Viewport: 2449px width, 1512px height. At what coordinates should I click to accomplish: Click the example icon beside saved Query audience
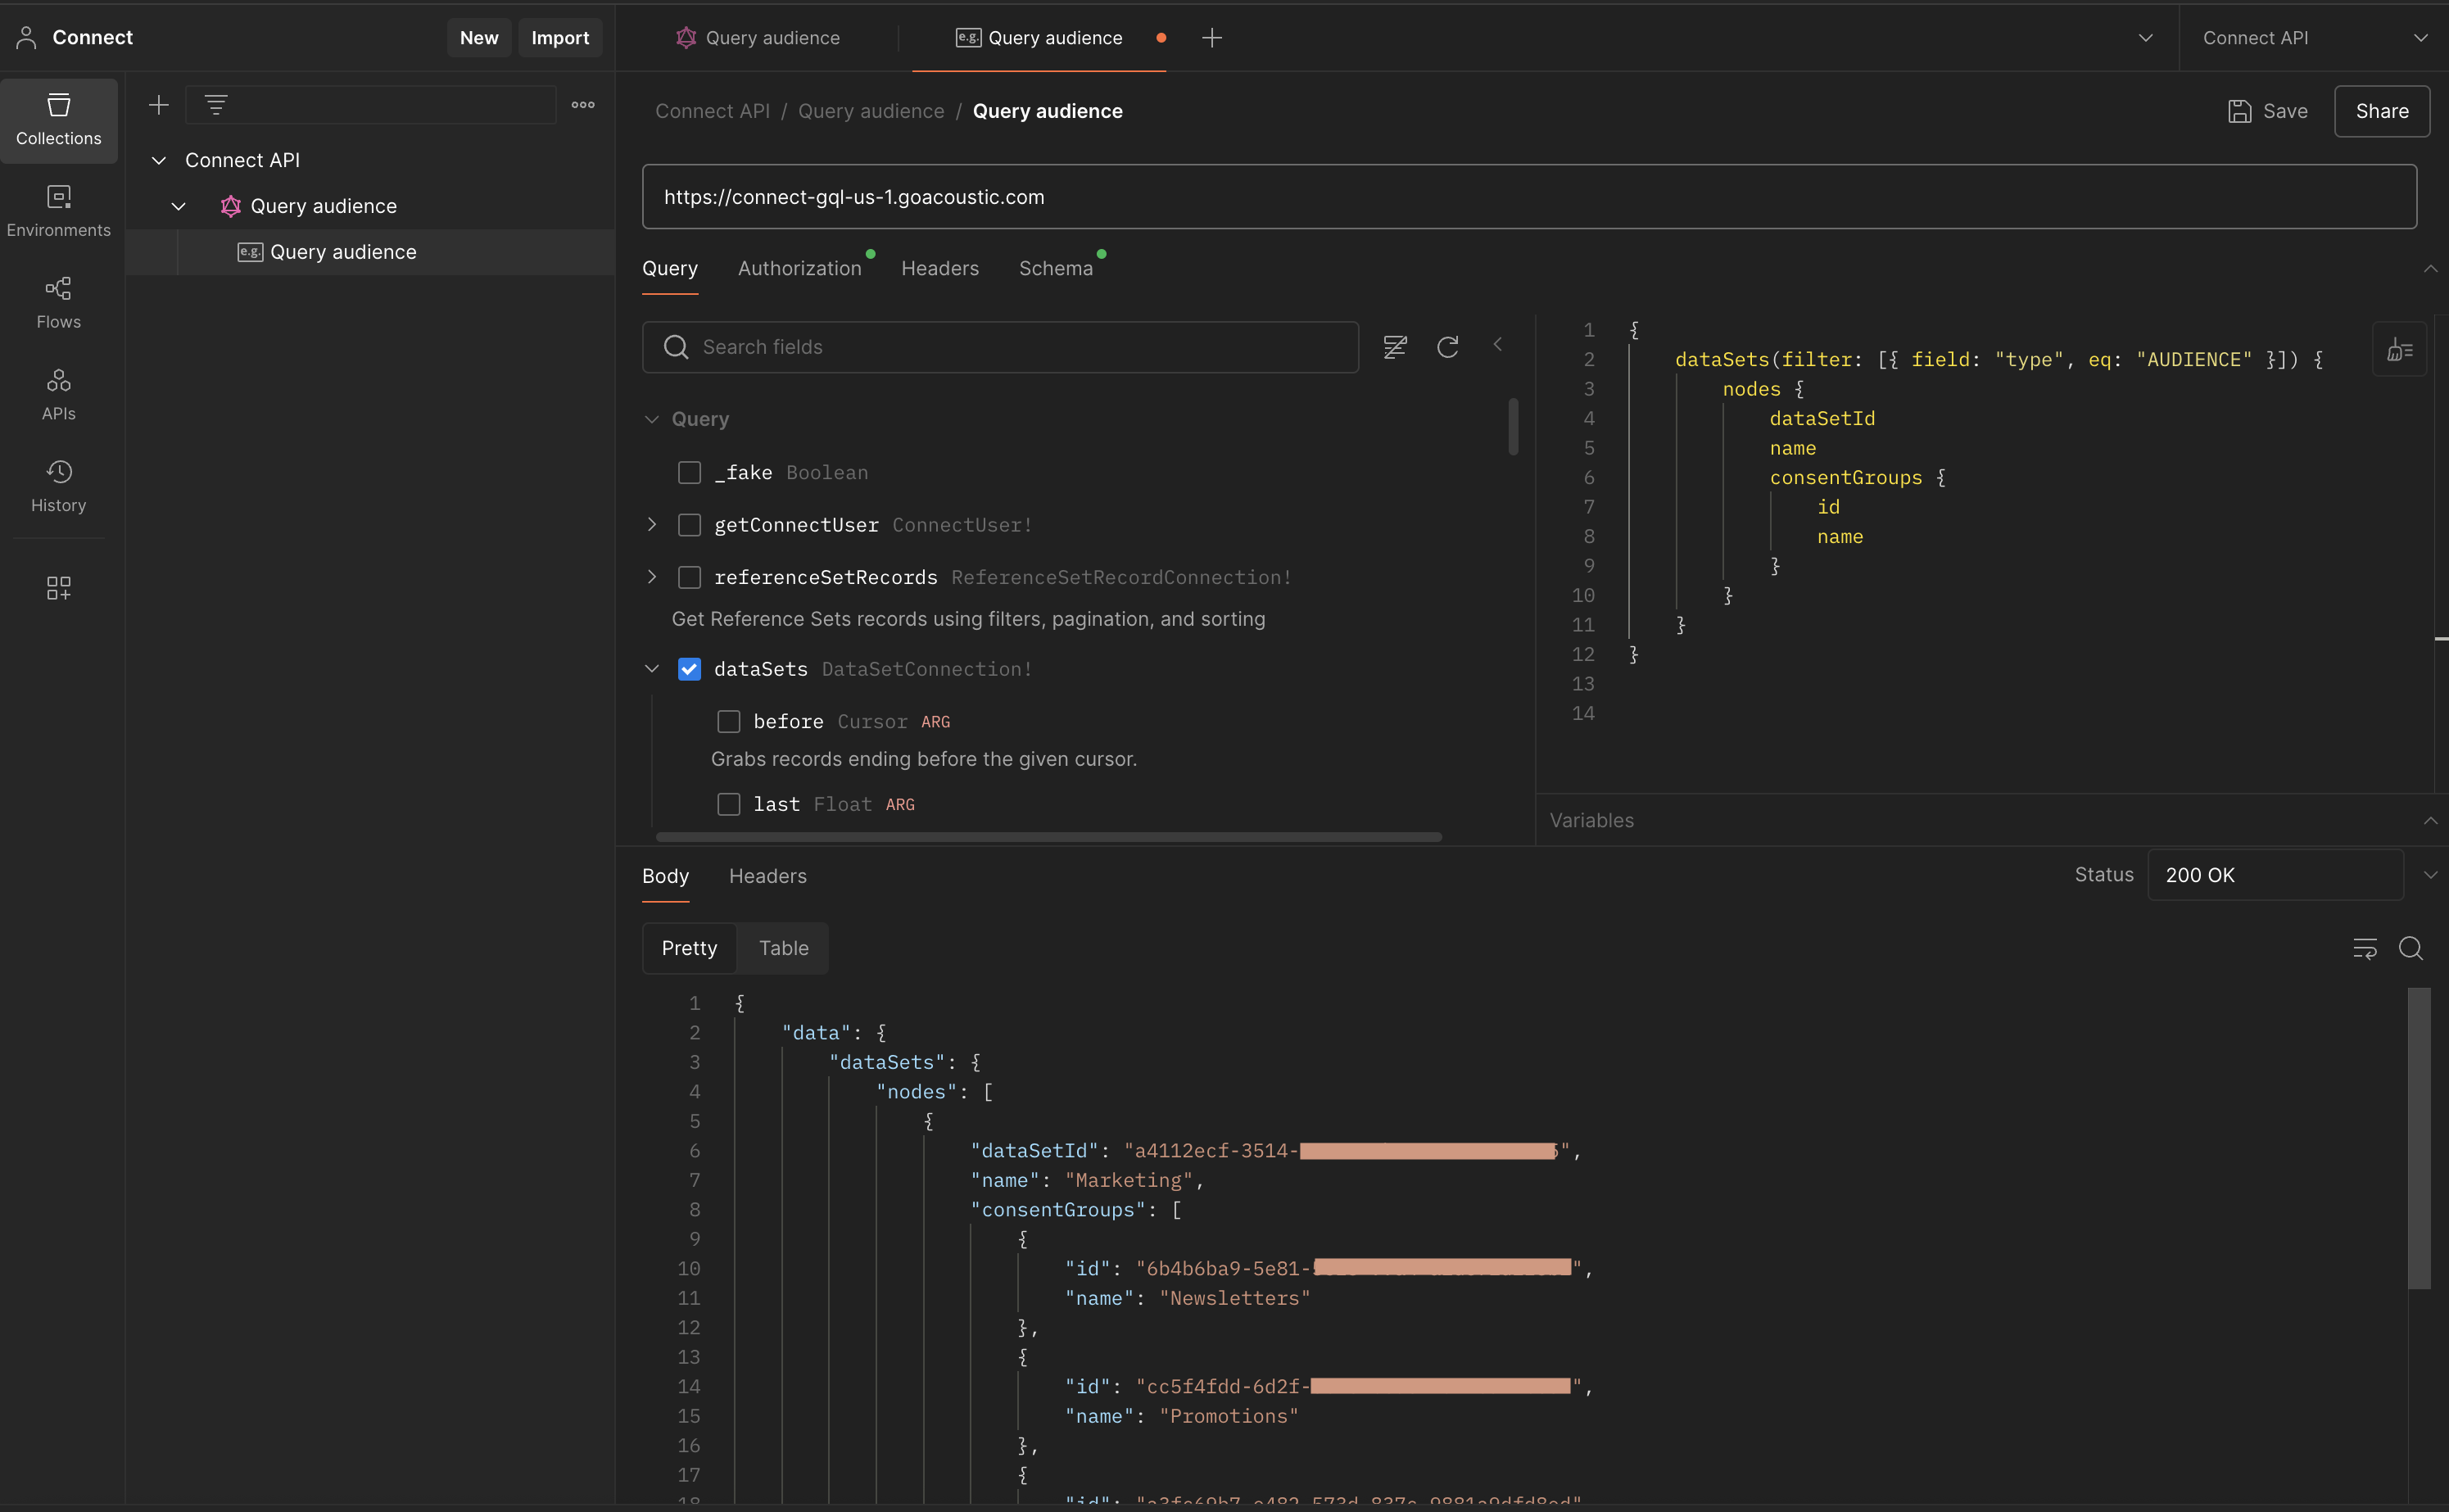point(250,252)
